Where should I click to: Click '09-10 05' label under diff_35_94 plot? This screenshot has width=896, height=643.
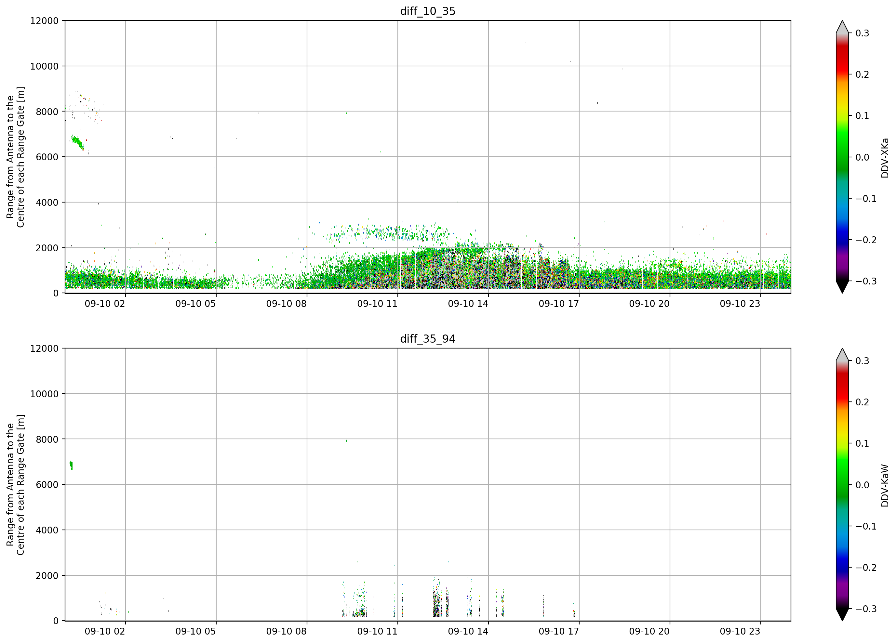click(x=195, y=632)
